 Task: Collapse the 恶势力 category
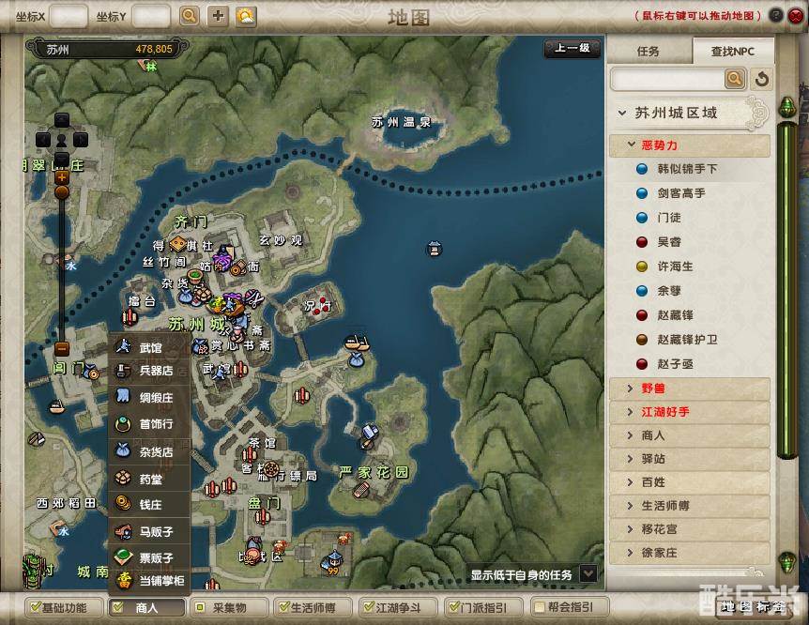coord(632,145)
